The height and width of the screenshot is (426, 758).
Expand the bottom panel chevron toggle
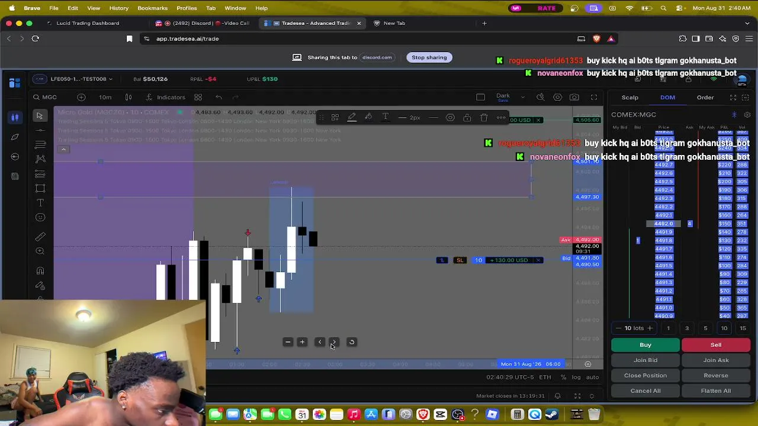pyautogui.click(x=591, y=396)
